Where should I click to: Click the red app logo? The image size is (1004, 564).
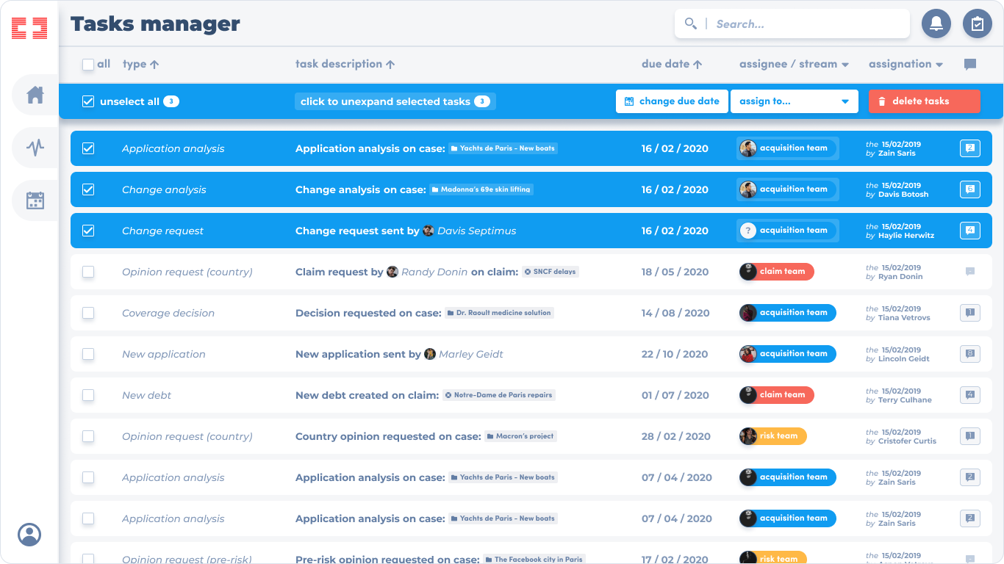click(29, 29)
